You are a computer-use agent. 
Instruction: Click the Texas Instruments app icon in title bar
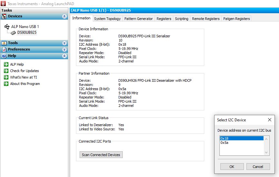(3, 3)
